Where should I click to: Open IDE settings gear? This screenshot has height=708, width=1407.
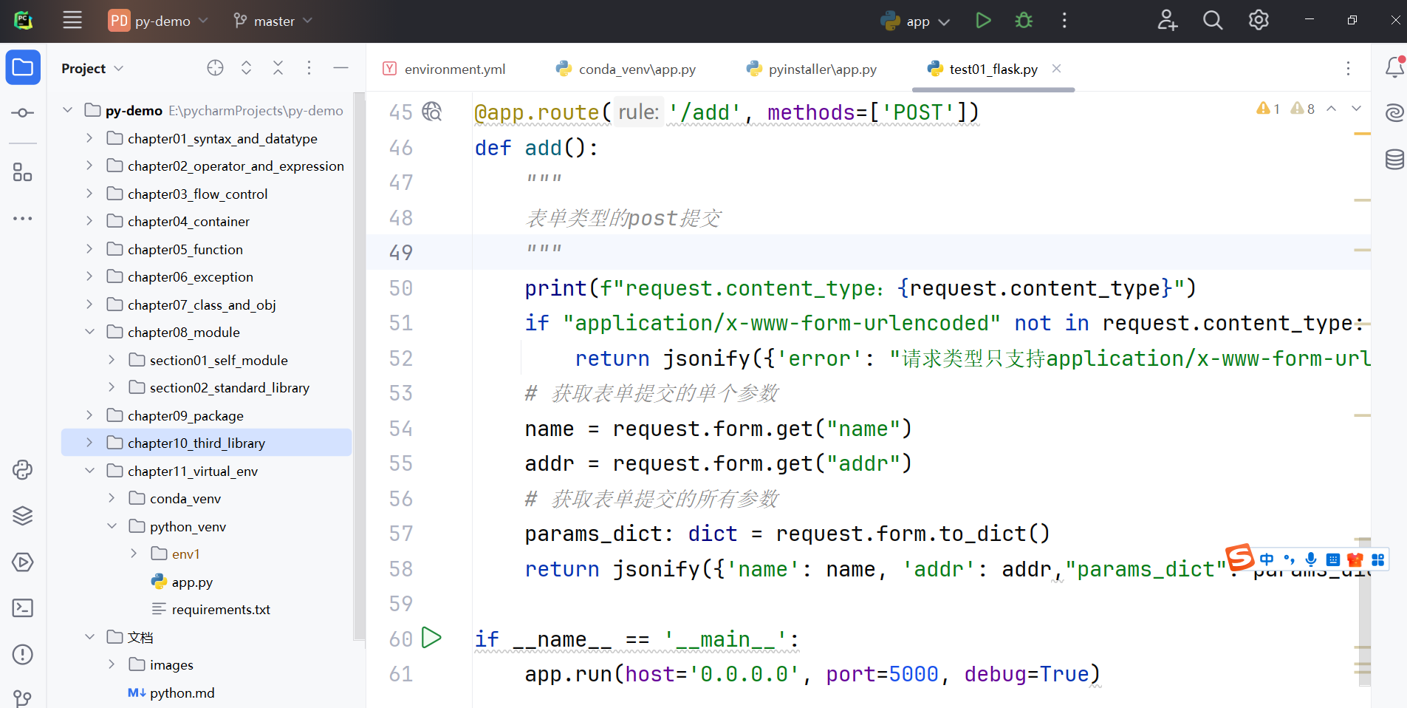1259,21
